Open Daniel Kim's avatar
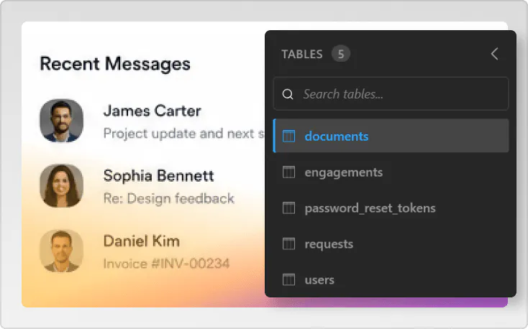 61,251
